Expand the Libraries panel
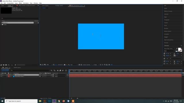Viewport: 184px width, 103px height. pyautogui.click(x=166, y=14)
